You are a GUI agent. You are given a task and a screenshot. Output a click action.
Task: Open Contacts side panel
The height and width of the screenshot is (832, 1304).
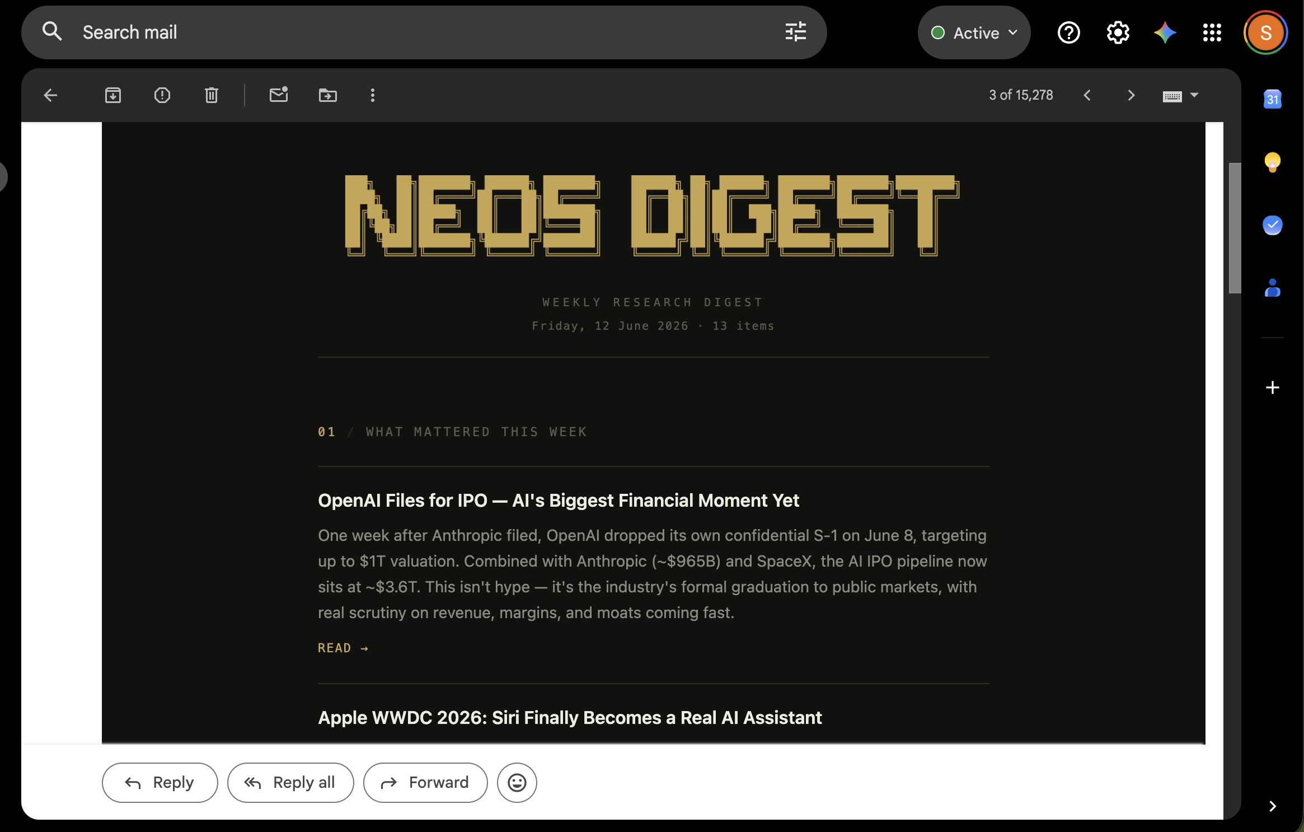coord(1273,288)
